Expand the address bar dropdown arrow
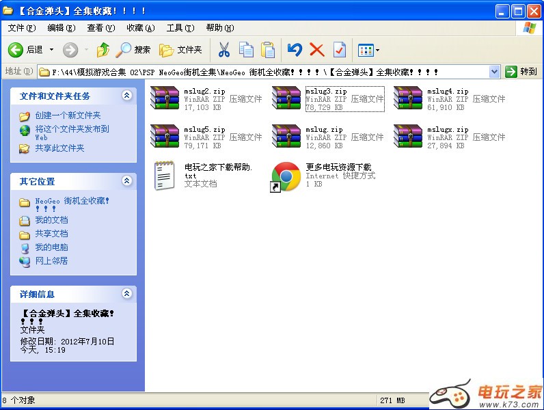 pos(495,72)
